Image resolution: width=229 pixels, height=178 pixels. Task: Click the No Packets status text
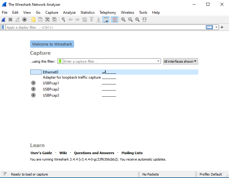[x=150, y=174]
